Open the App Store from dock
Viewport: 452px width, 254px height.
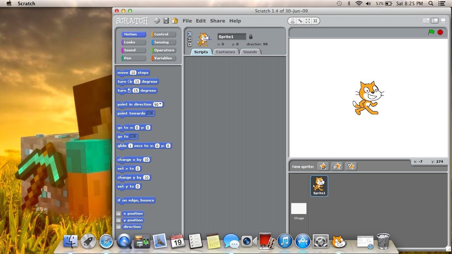point(303,241)
